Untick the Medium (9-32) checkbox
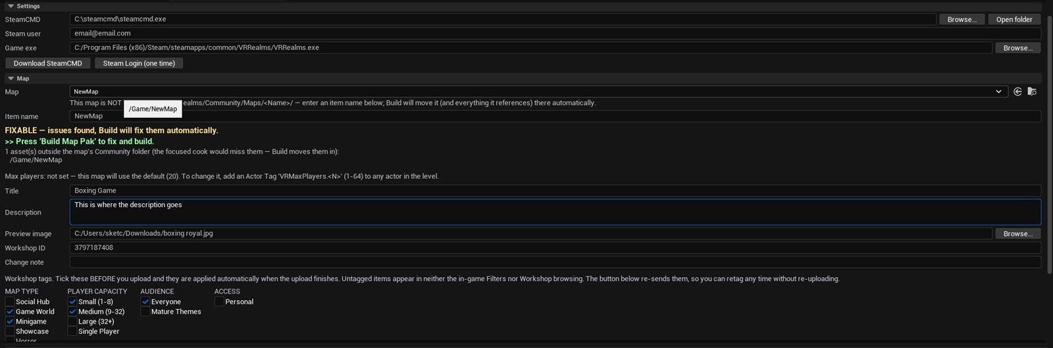 point(72,312)
